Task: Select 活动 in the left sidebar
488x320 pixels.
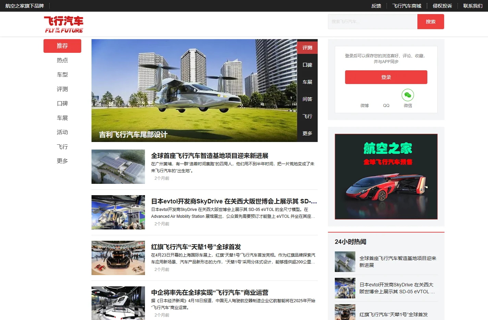Action: coord(62,132)
